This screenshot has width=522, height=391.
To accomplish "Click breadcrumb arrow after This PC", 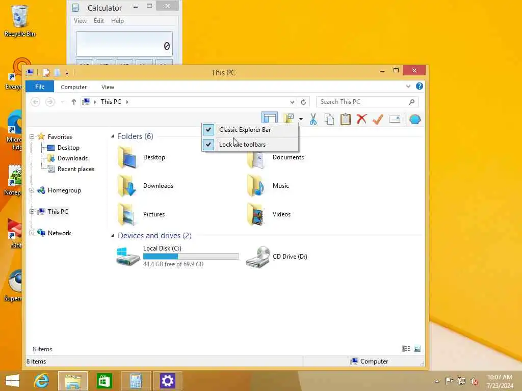I will (127, 102).
